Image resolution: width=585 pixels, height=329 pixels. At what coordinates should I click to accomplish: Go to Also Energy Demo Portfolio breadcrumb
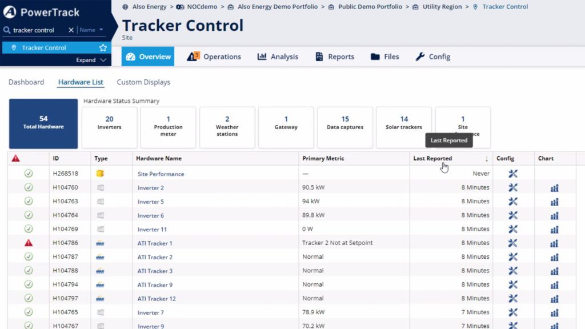pyautogui.click(x=278, y=7)
